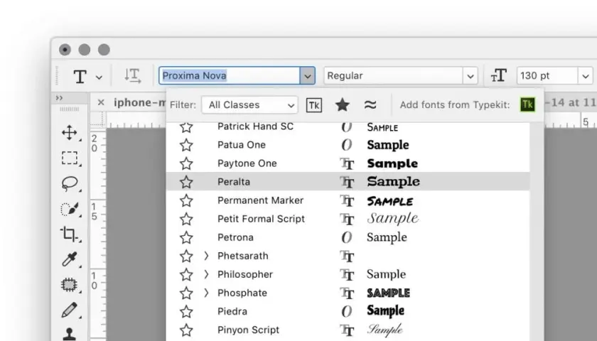Select the Quick Selection brush tool

(70, 209)
